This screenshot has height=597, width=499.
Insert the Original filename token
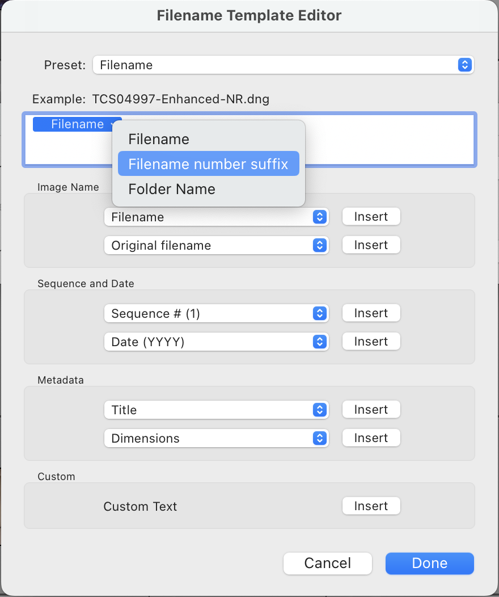371,245
